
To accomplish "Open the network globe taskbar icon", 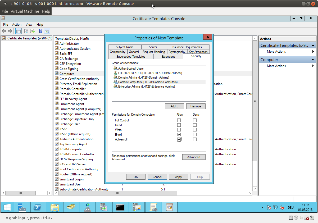I will click(x=88, y=207).
